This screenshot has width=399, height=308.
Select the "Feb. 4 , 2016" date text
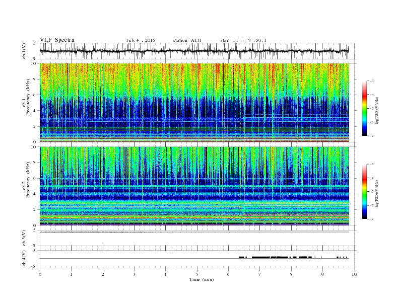[141, 40]
